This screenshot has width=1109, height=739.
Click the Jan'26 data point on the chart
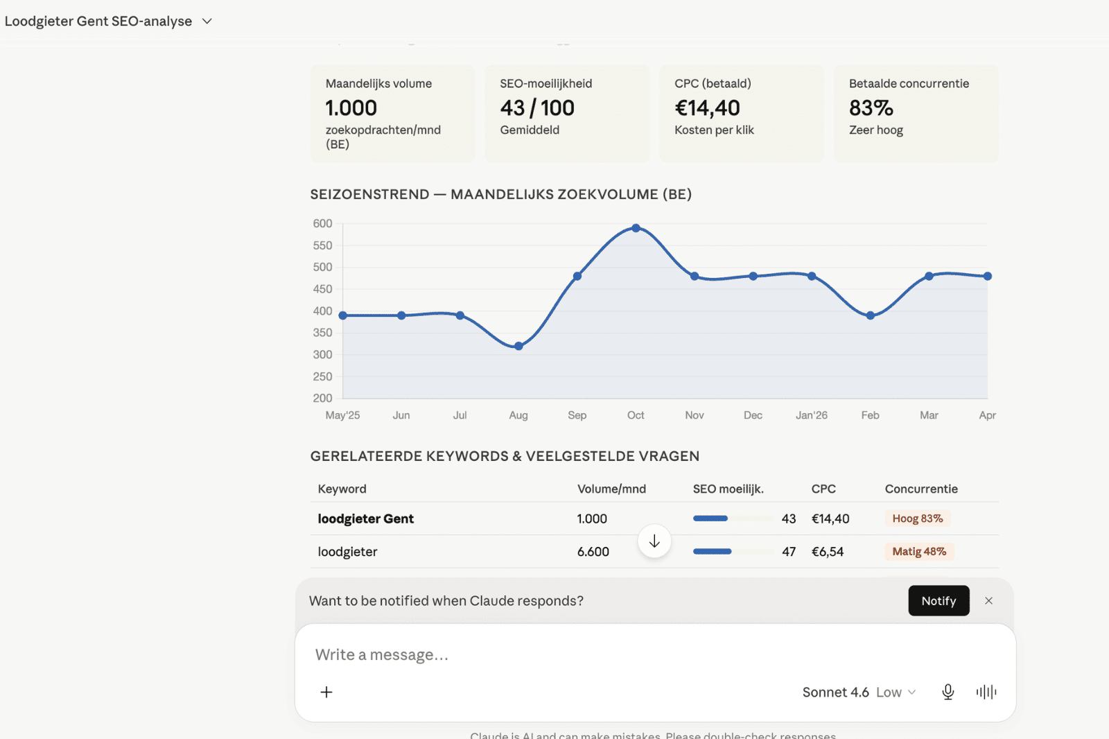[x=812, y=276]
